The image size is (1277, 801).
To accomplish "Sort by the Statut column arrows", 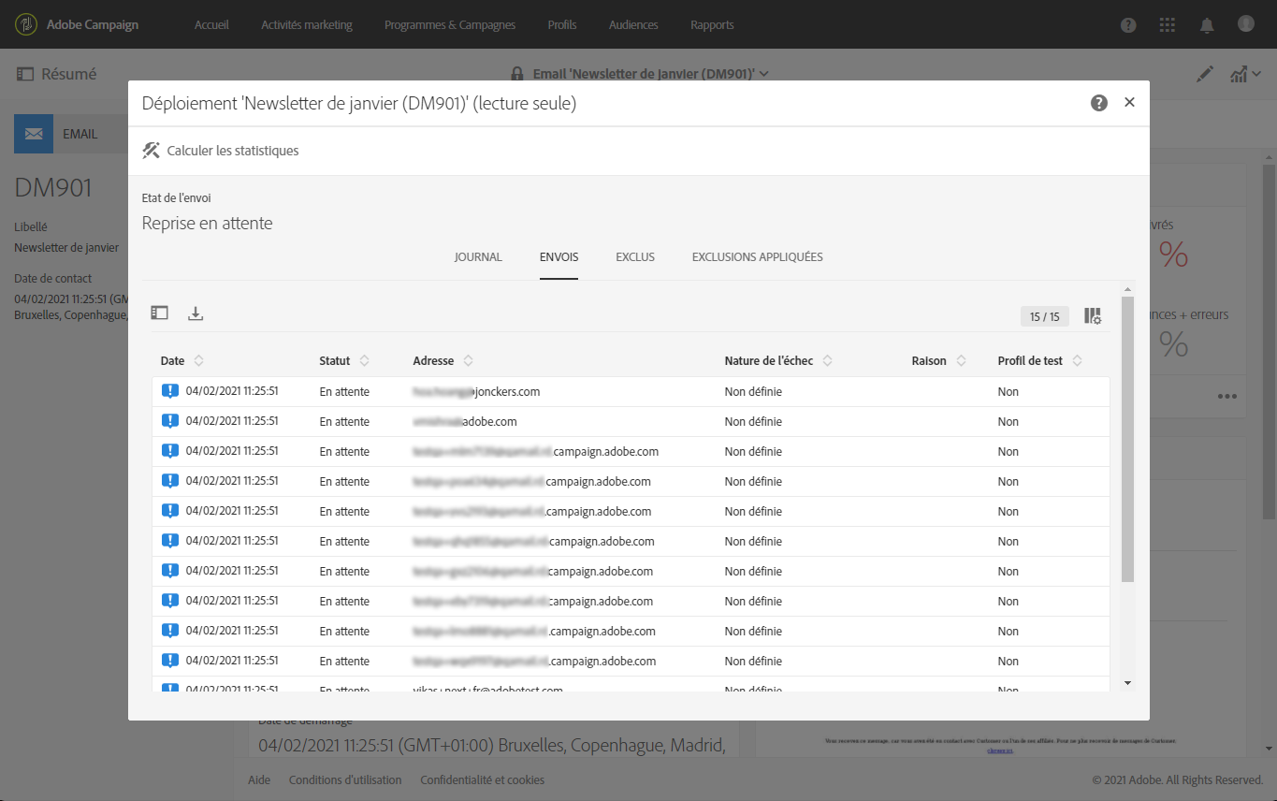I will [x=364, y=361].
